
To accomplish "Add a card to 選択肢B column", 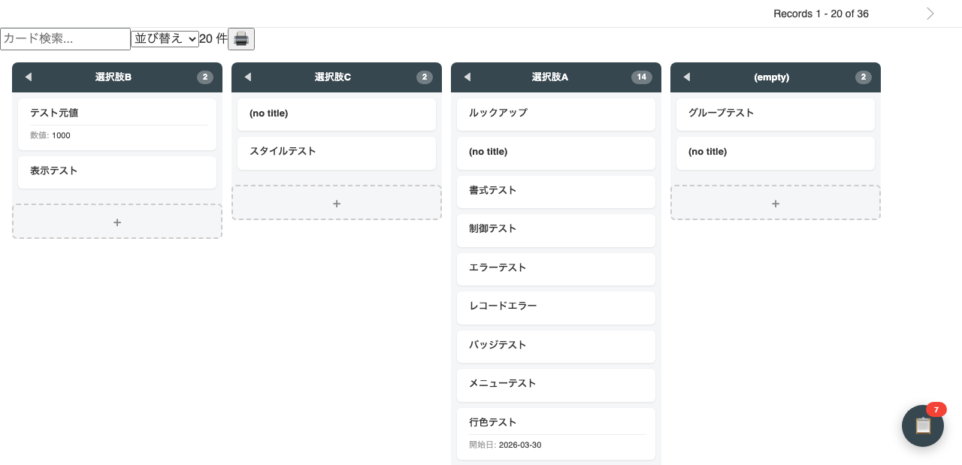I will [x=117, y=222].
